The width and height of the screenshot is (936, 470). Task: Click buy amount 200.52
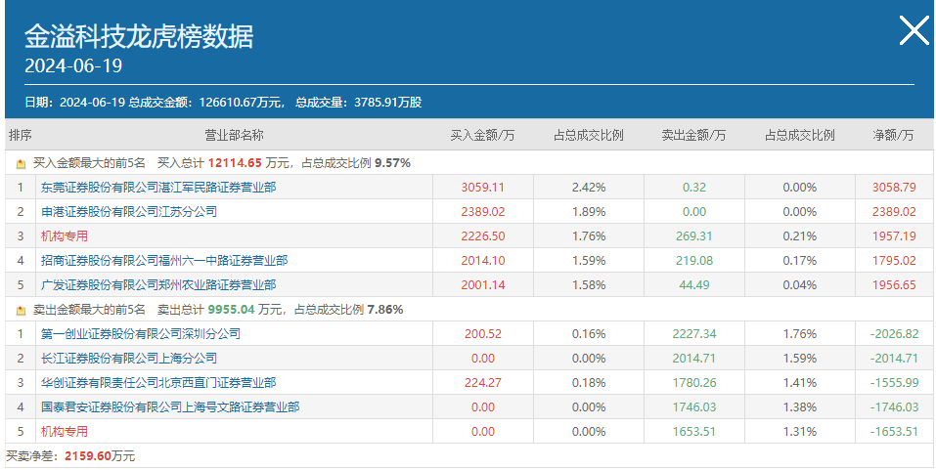pos(483,333)
